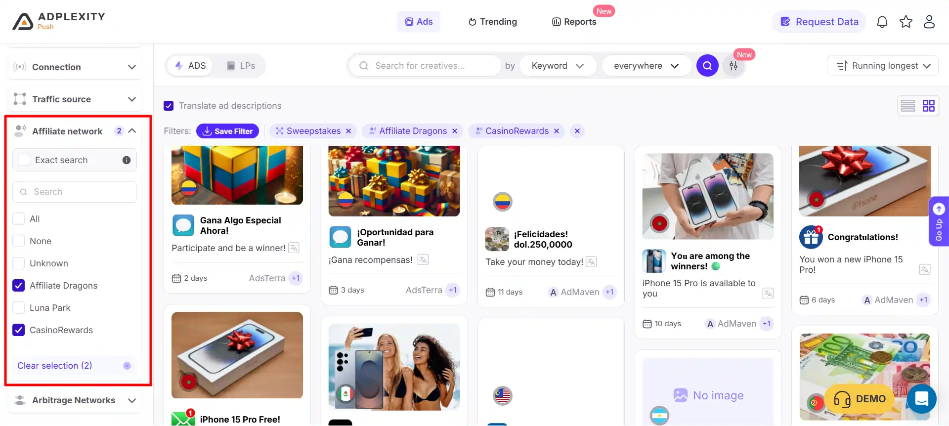Open notifications bell icon
Image resolution: width=949 pixels, height=426 pixels.
click(882, 22)
